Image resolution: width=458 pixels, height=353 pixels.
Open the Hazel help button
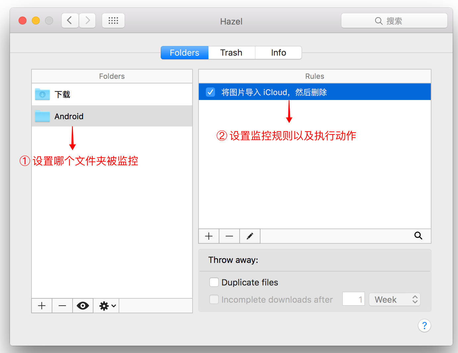pyautogui.click(x=424, y=326)
